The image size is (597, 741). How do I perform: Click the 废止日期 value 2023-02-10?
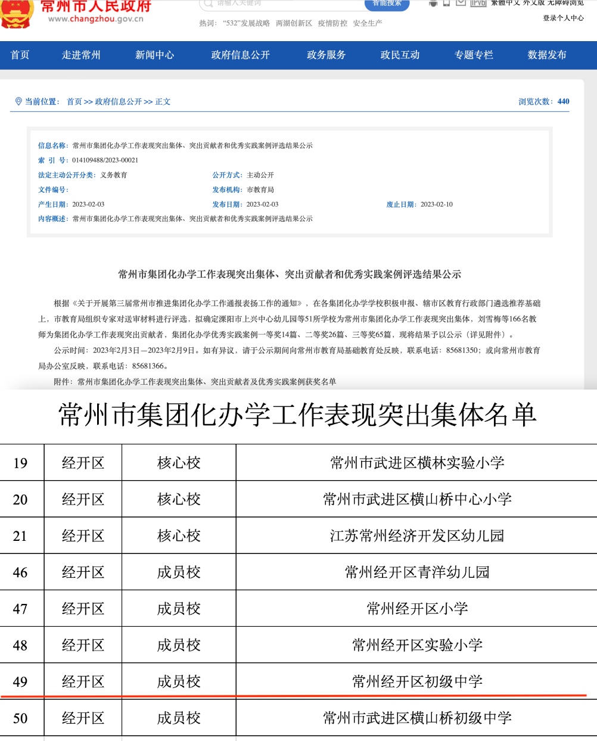coord(437,204)
